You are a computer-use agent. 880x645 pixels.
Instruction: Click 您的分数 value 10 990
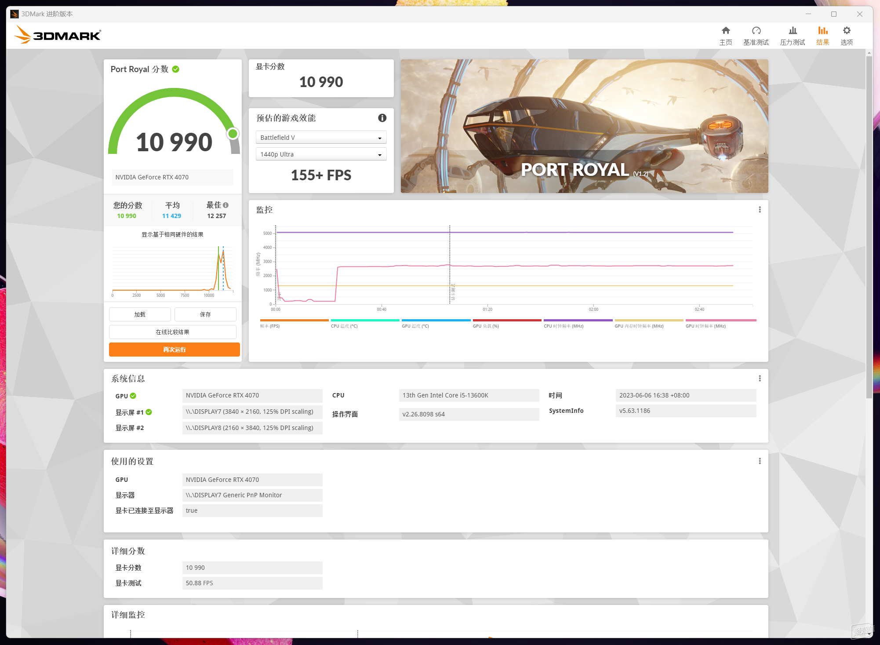tap(127, 216)
